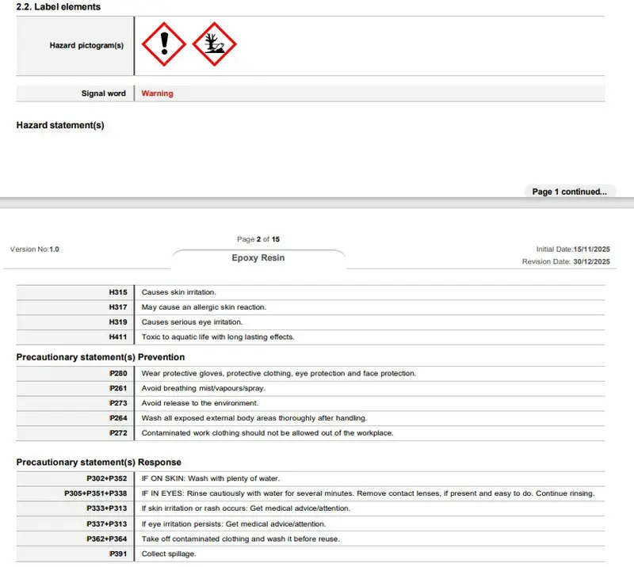Select the H315 hazard code
Screen dimensions: 634x567
(118, 292)
